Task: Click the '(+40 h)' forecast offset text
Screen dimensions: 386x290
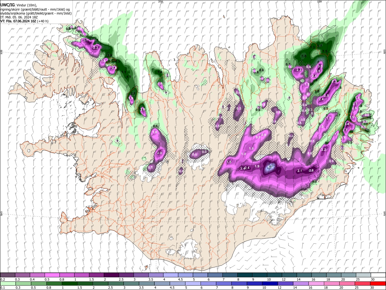Action: [43, 21]
